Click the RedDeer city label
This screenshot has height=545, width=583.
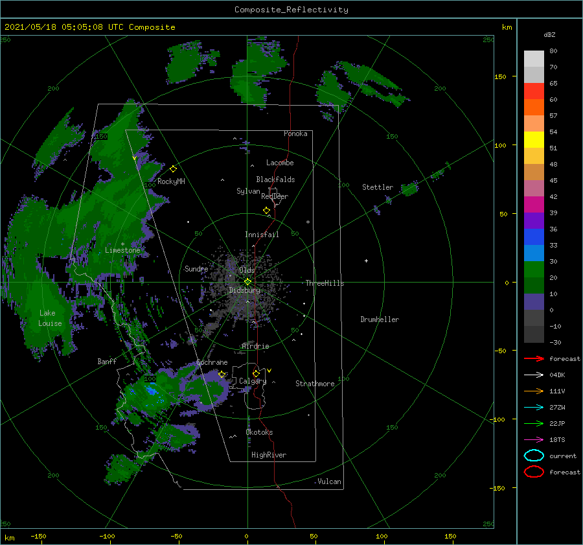pyautogui.click(x=275, y=196)
